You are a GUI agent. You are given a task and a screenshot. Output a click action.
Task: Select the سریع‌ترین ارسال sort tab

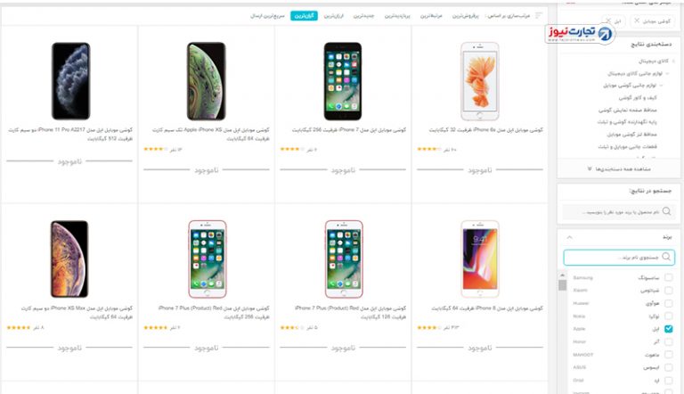267,16
